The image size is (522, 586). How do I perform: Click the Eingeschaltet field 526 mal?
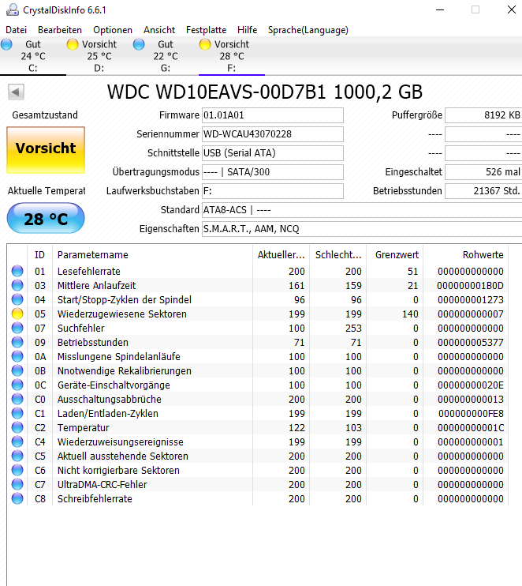pyautogui.click(x=483, y=172)
